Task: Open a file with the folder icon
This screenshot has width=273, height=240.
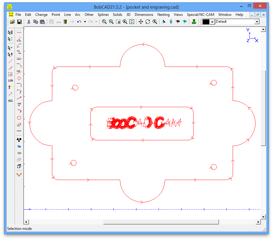Action: coord(12,22)
